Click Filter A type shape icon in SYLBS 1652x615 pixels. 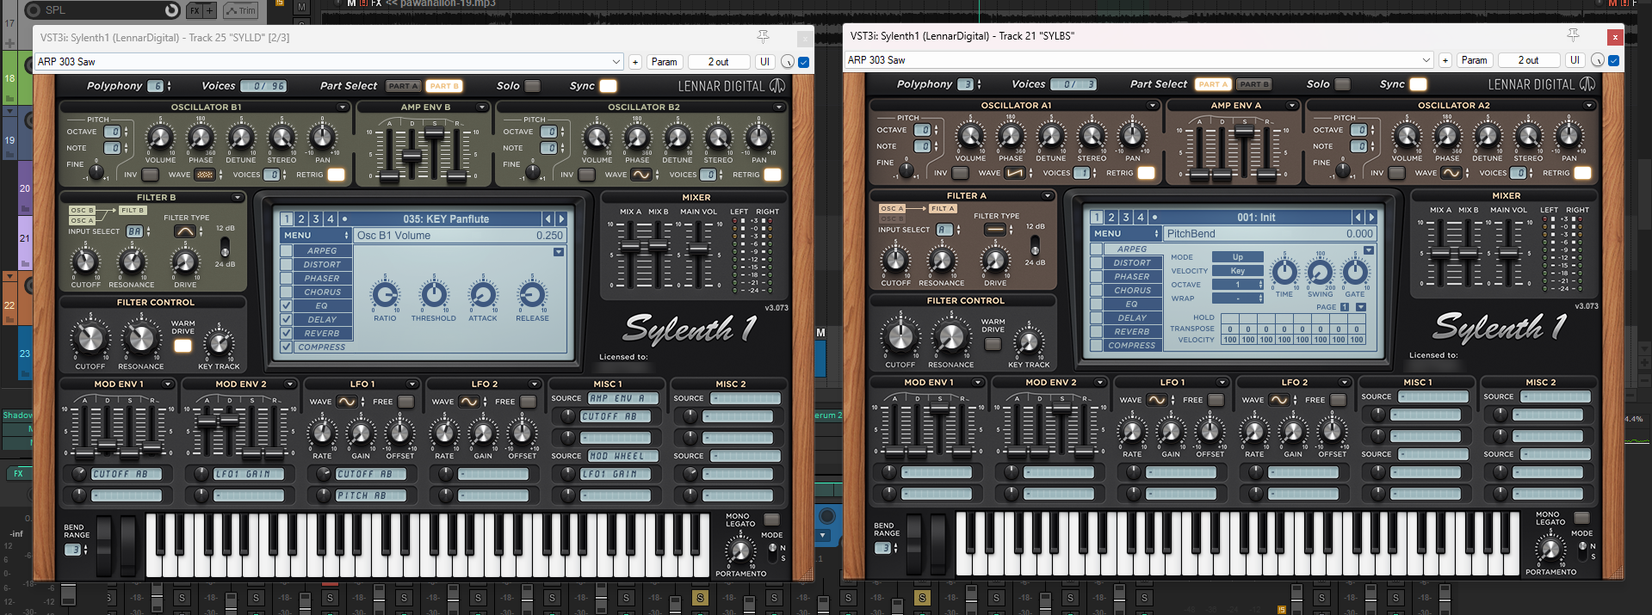click(x=994, y=230)
